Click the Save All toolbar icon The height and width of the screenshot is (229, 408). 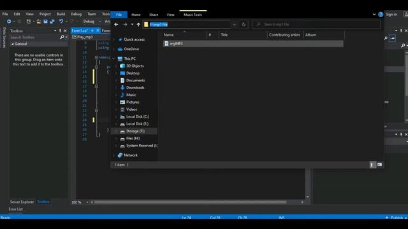point(52,22)
